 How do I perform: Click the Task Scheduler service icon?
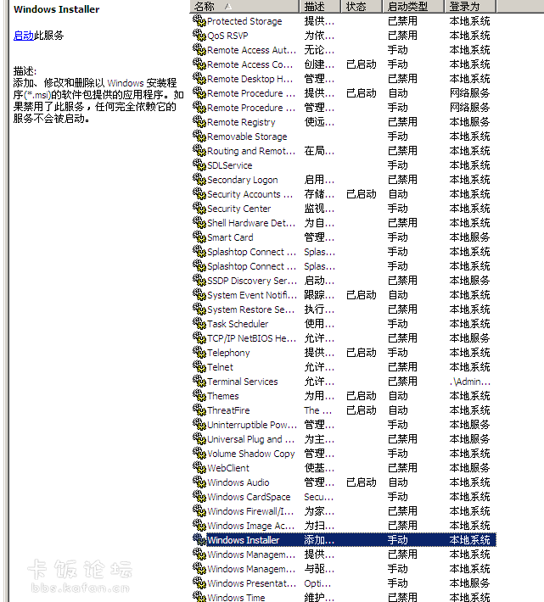click(x=199, y=324)
